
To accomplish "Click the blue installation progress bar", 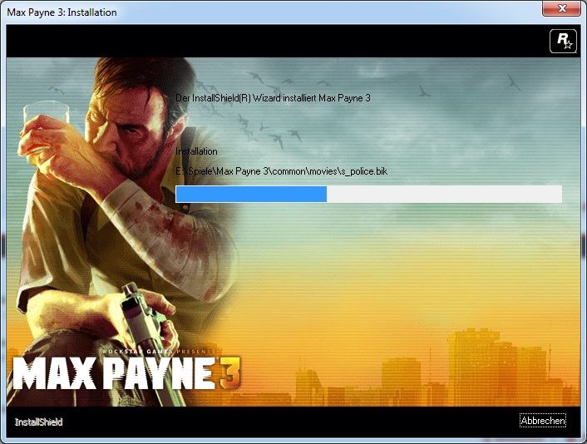I will pos(369,194).
